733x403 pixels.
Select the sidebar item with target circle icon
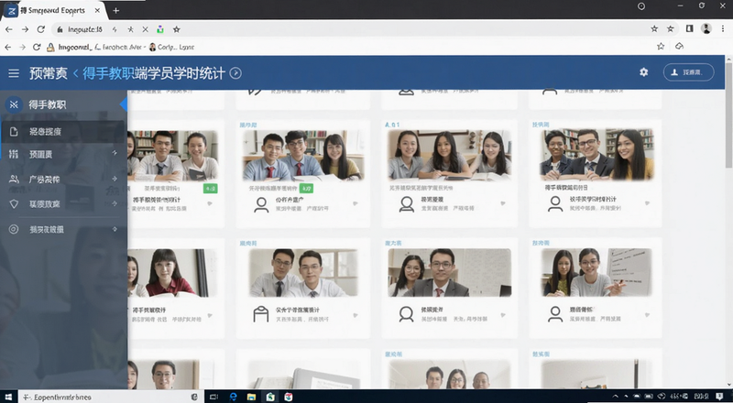[63, 229]
